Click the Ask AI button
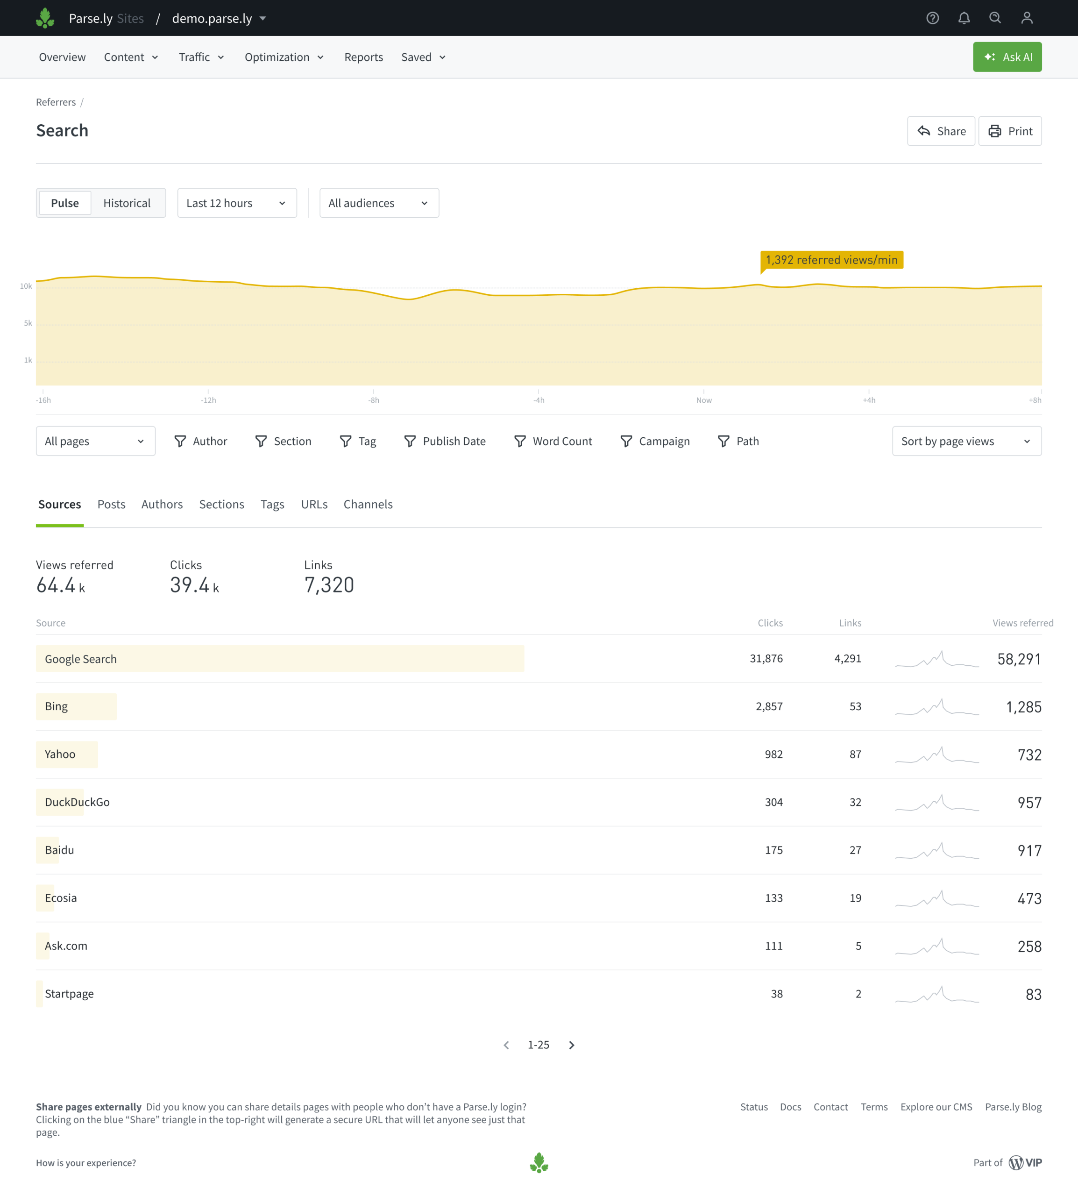Screen dimensions: 1078x1196 point(1007,57)
